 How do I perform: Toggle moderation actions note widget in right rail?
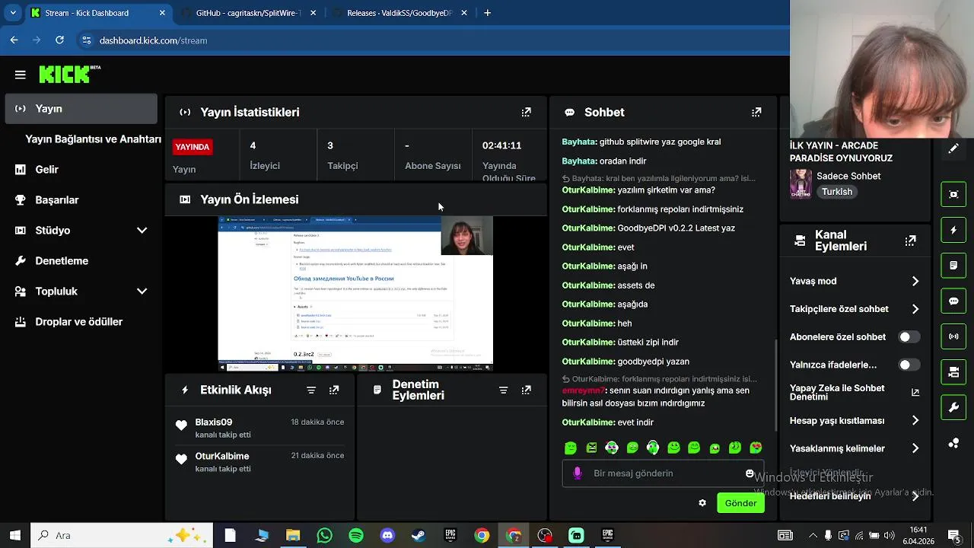click(953, 266)
